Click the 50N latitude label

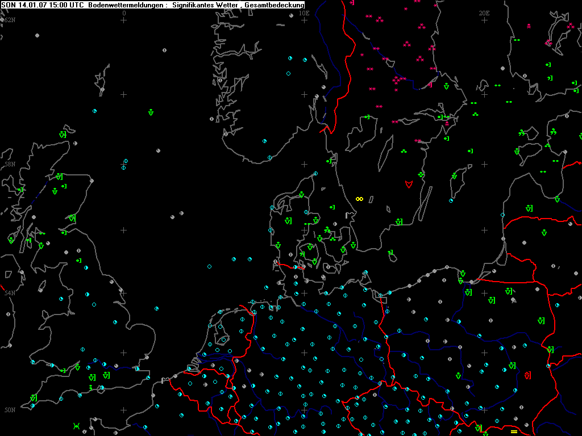pyautogui.click(x=9, y=410)
